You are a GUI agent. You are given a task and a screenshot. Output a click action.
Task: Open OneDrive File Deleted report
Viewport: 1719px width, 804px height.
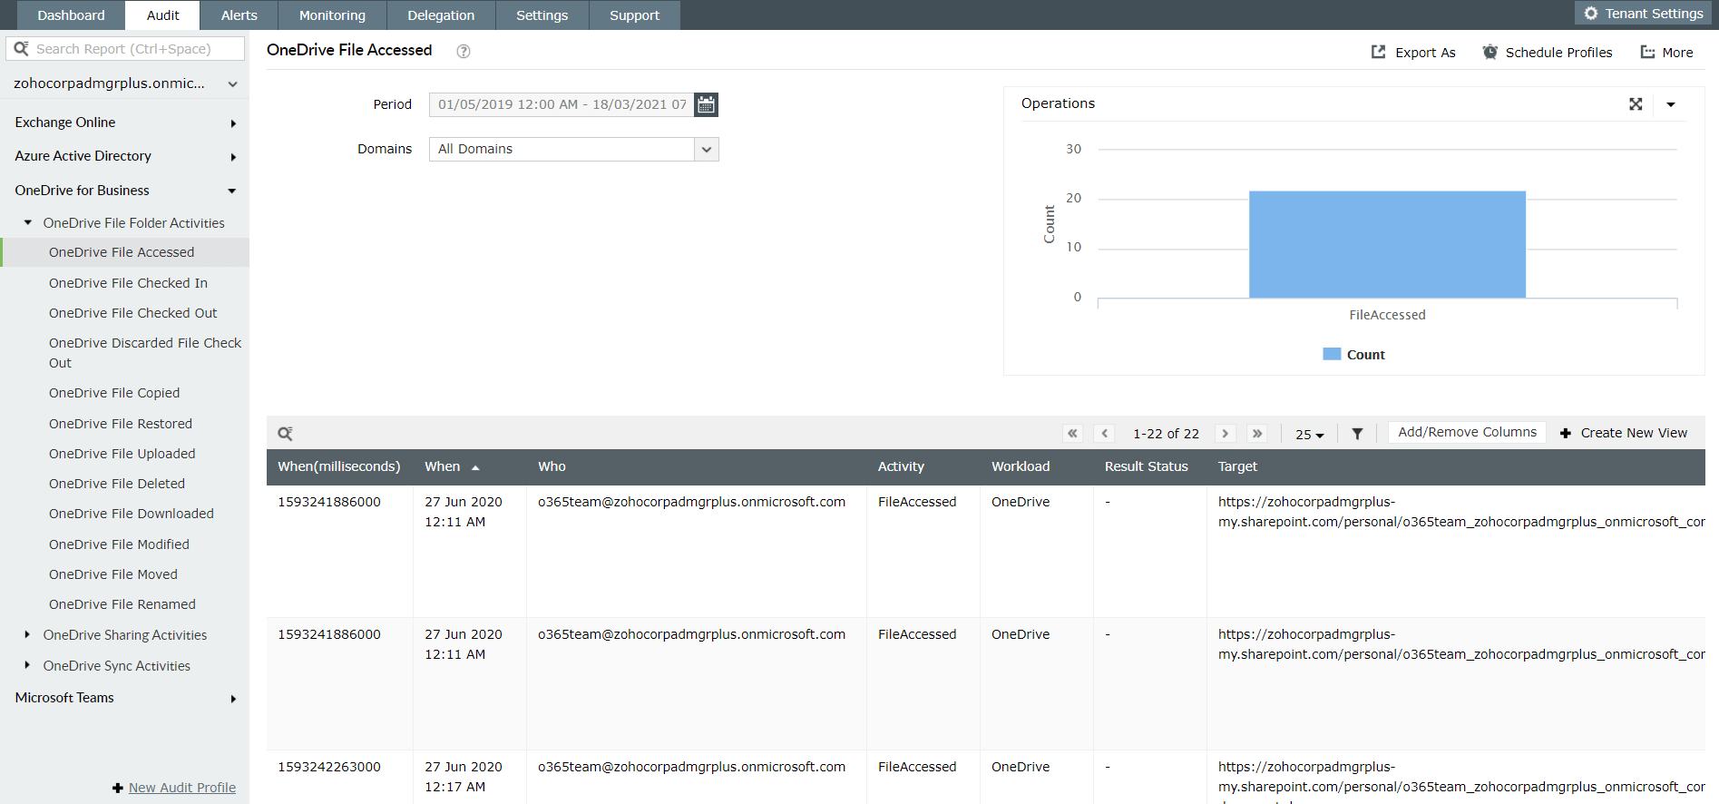[x=117, y=484]
